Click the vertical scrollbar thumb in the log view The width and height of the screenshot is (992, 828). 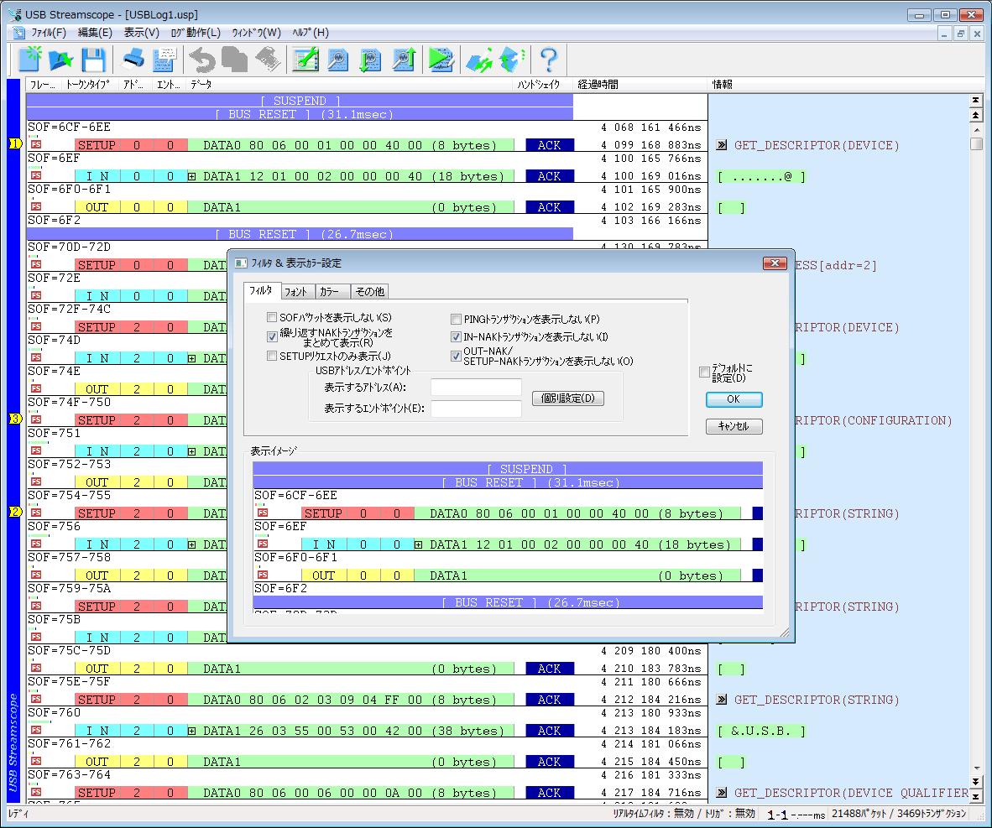click(976, 143)
